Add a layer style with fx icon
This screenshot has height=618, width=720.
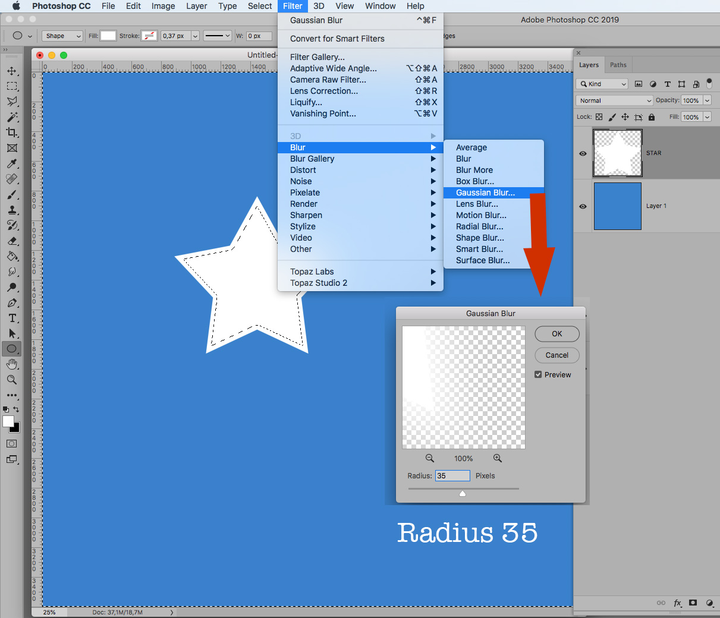677,603
